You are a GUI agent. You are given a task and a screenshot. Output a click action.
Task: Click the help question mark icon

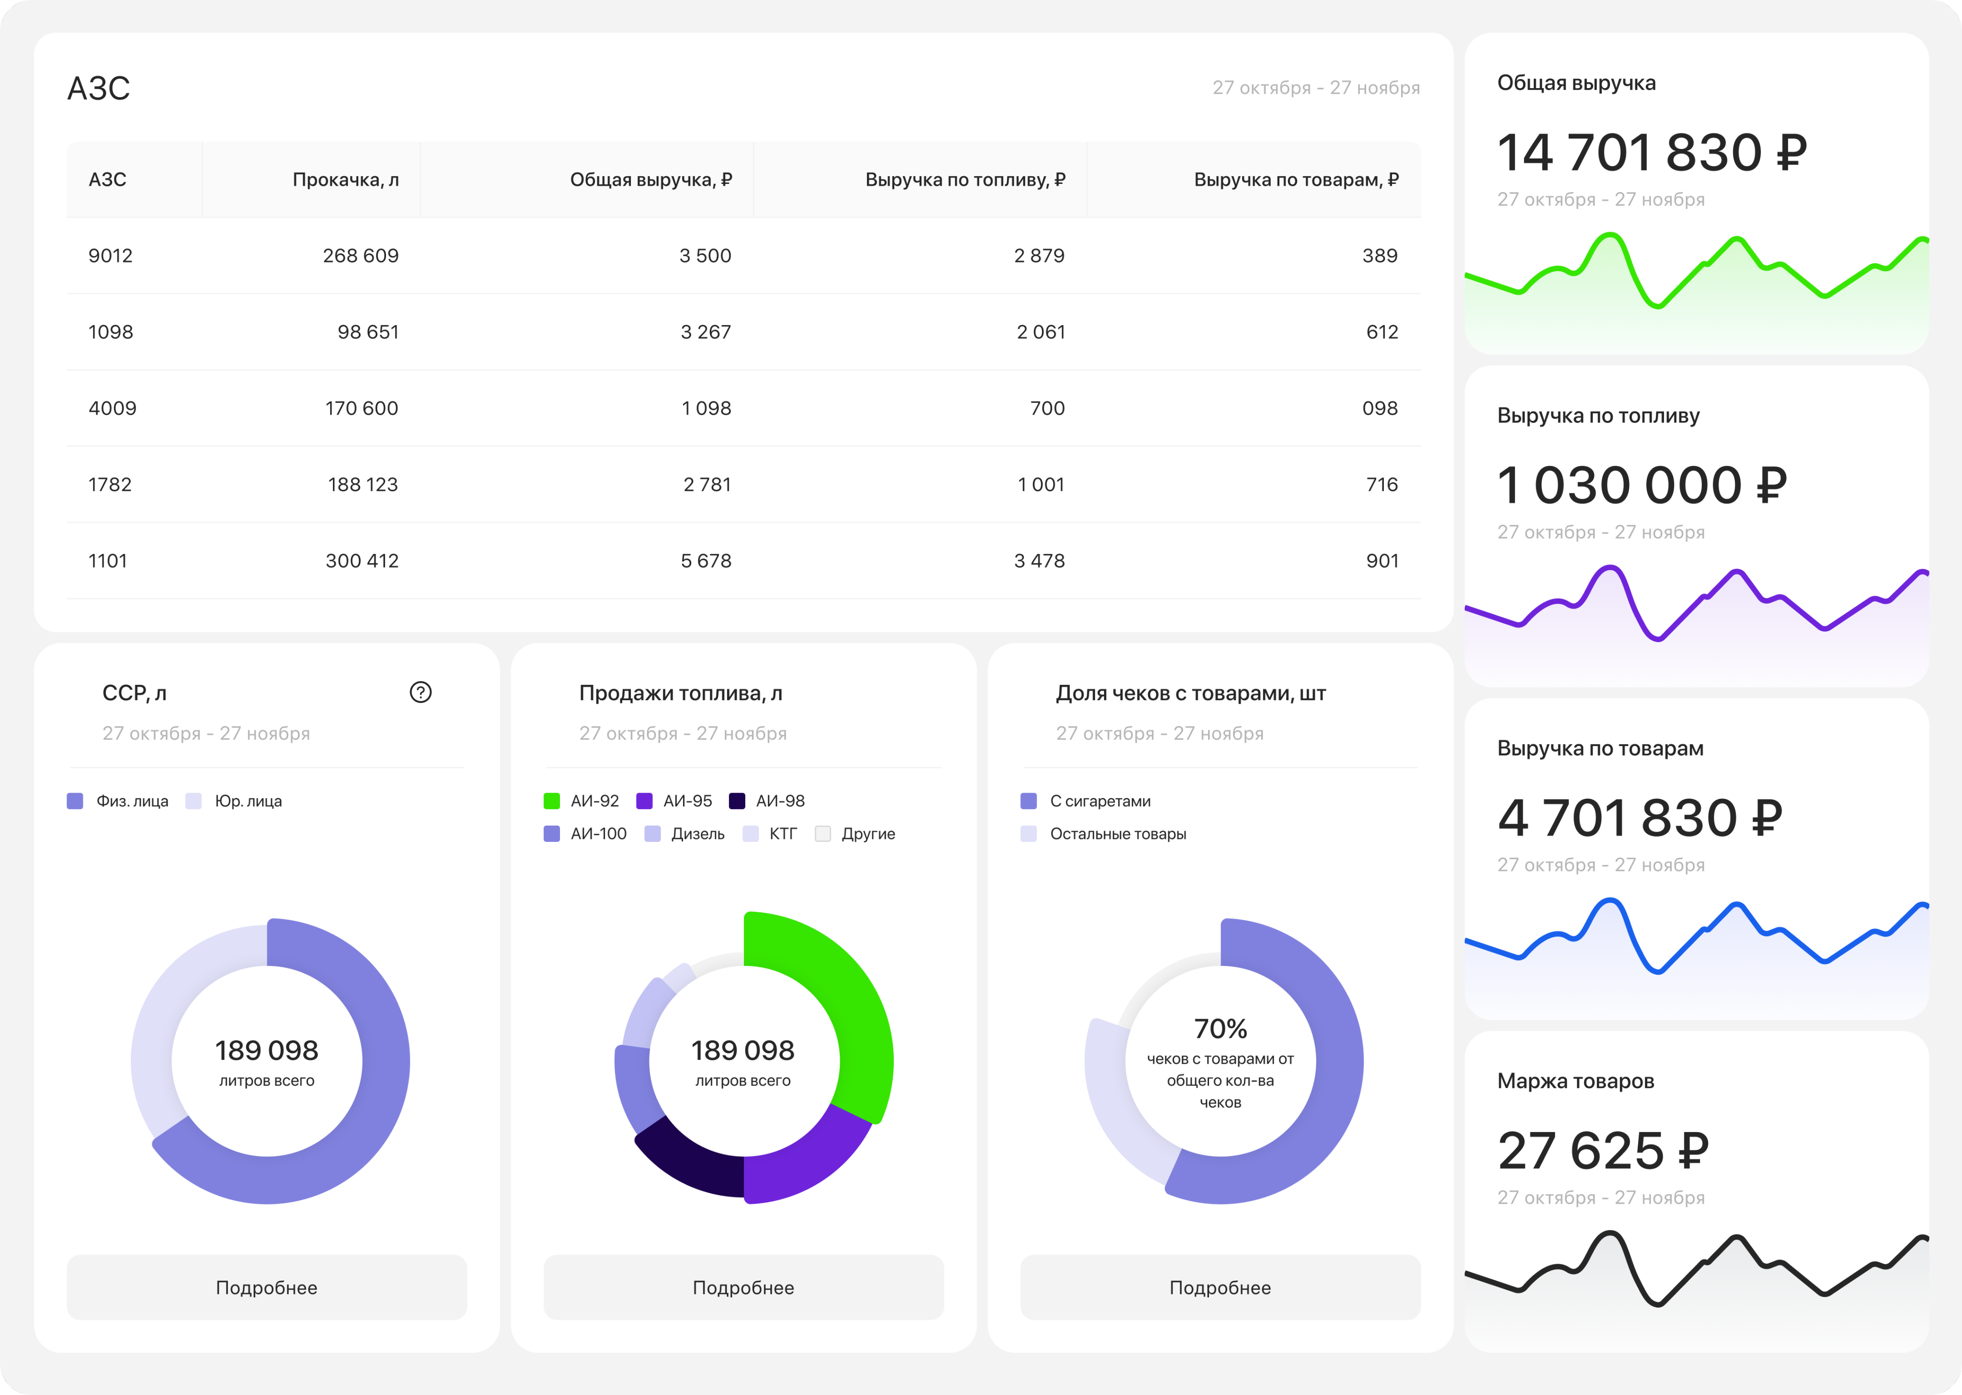coord(420,692)
